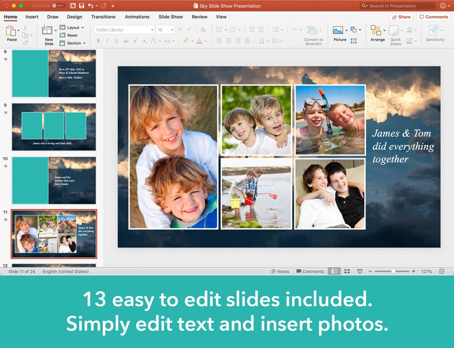Switch to the Transitions tab

[x=103, y=17]
